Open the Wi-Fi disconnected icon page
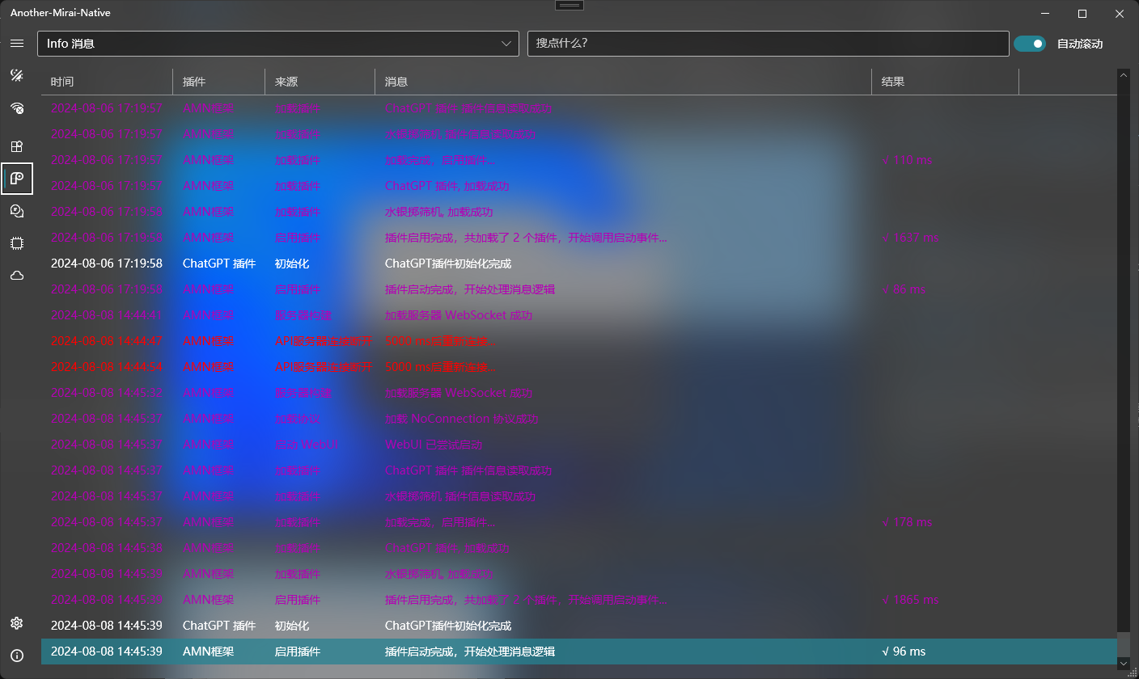 (x=17, y=108)
